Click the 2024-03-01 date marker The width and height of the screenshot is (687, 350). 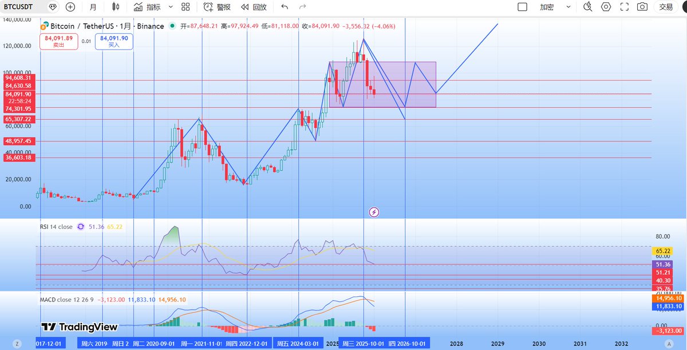tap(298, 344)
